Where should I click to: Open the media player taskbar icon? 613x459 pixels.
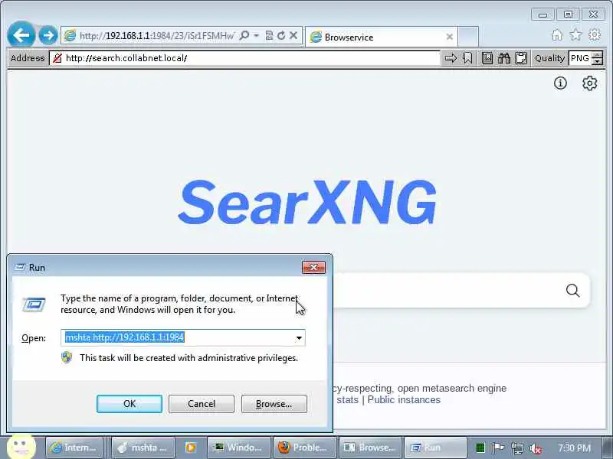click(191, 448)
